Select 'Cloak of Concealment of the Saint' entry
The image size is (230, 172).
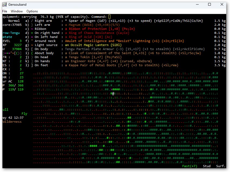click(x=133, y=53)
